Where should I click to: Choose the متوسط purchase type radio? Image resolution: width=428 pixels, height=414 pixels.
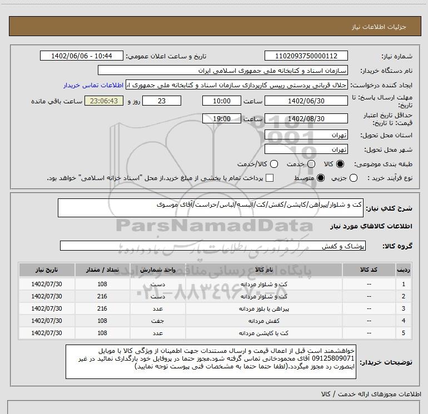[x=321, y=178]
